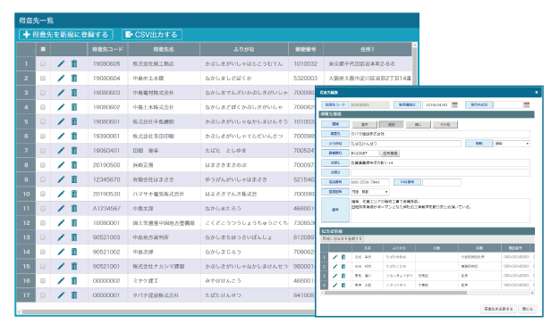
Task: Click the empty 住所2 input field
Action: pos(440,172)
